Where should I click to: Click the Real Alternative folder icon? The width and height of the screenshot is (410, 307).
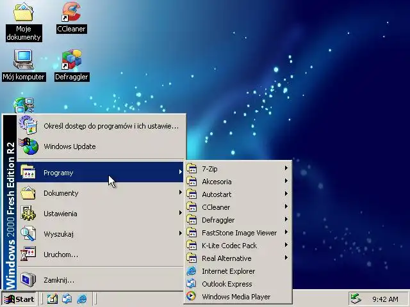tap(192, 258)
